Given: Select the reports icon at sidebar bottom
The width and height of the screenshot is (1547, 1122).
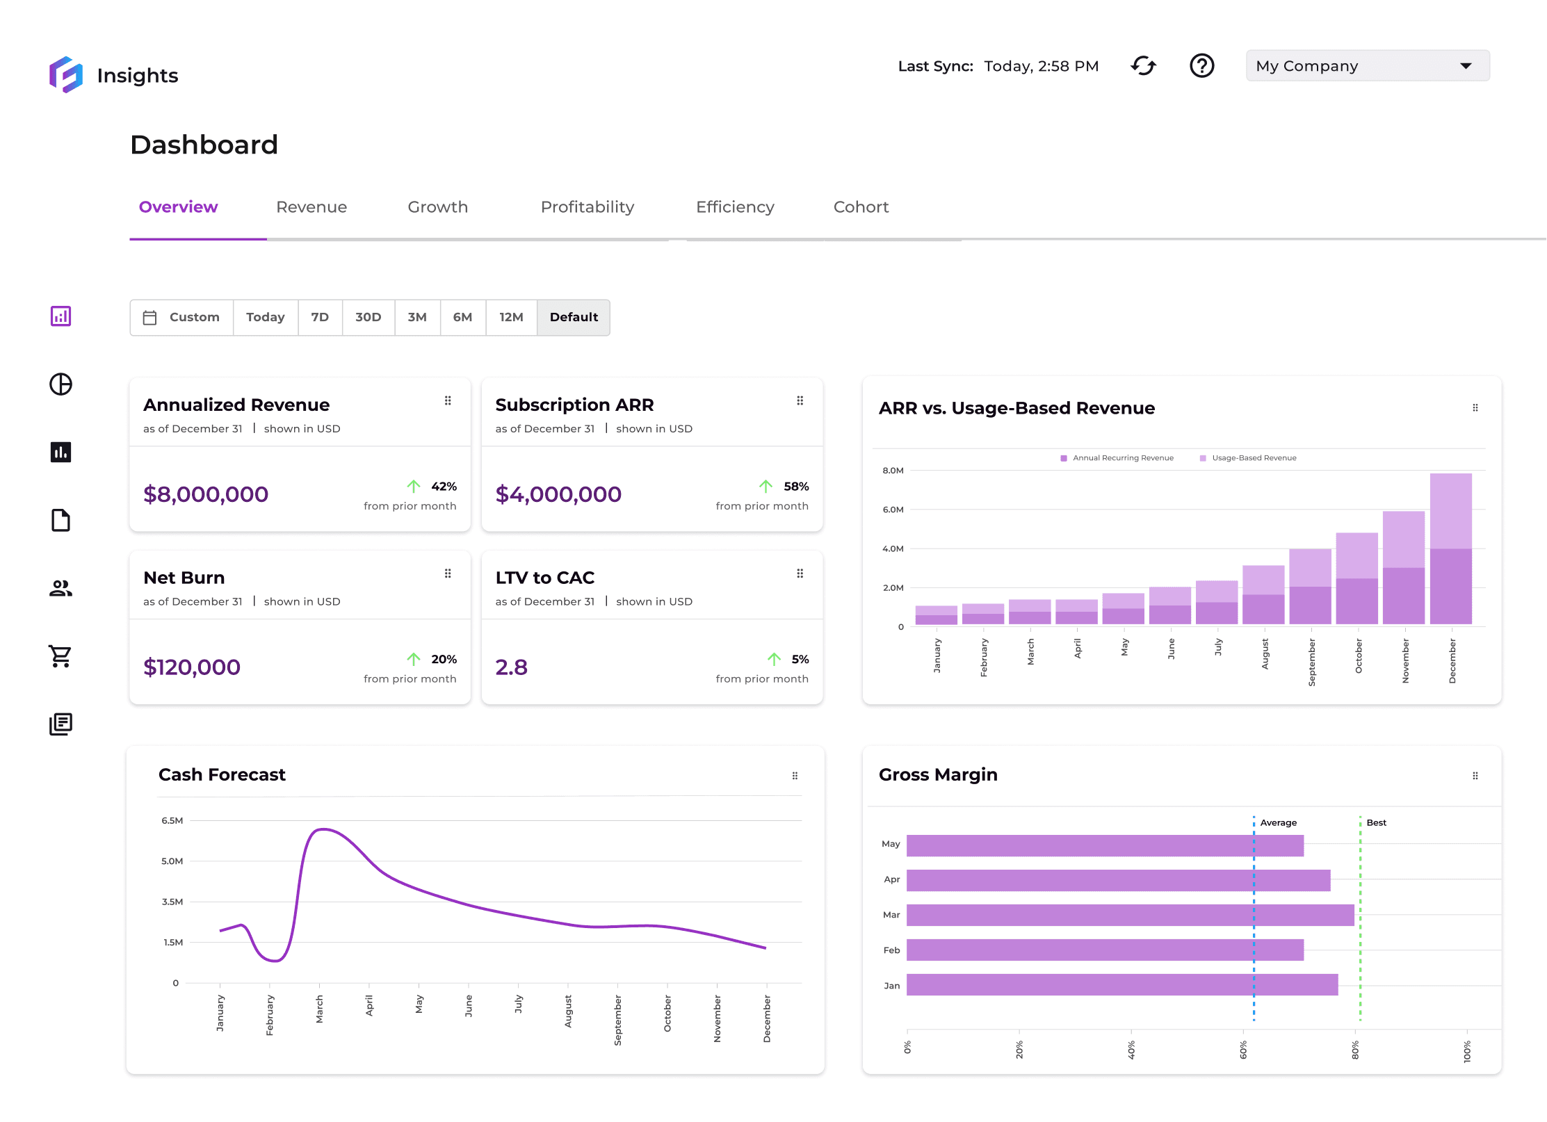Looking at the screenshot, I should (61, 724).
